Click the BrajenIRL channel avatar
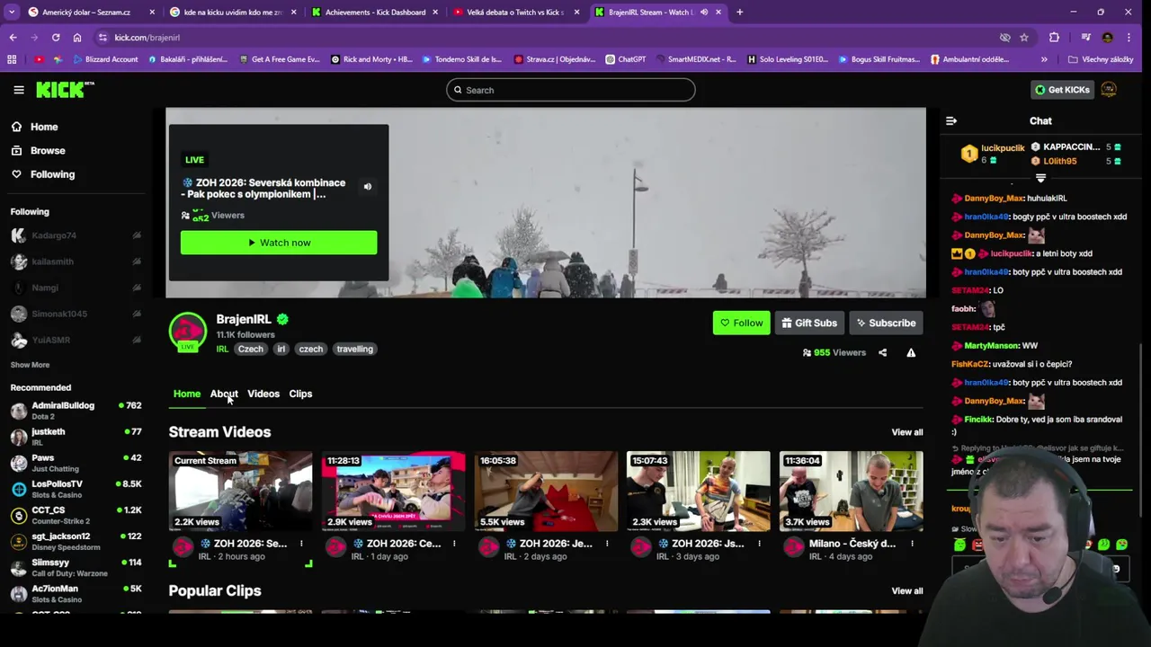Image resolution: width=1151 pixels, height=647 pixels. (x=188, y=331)
